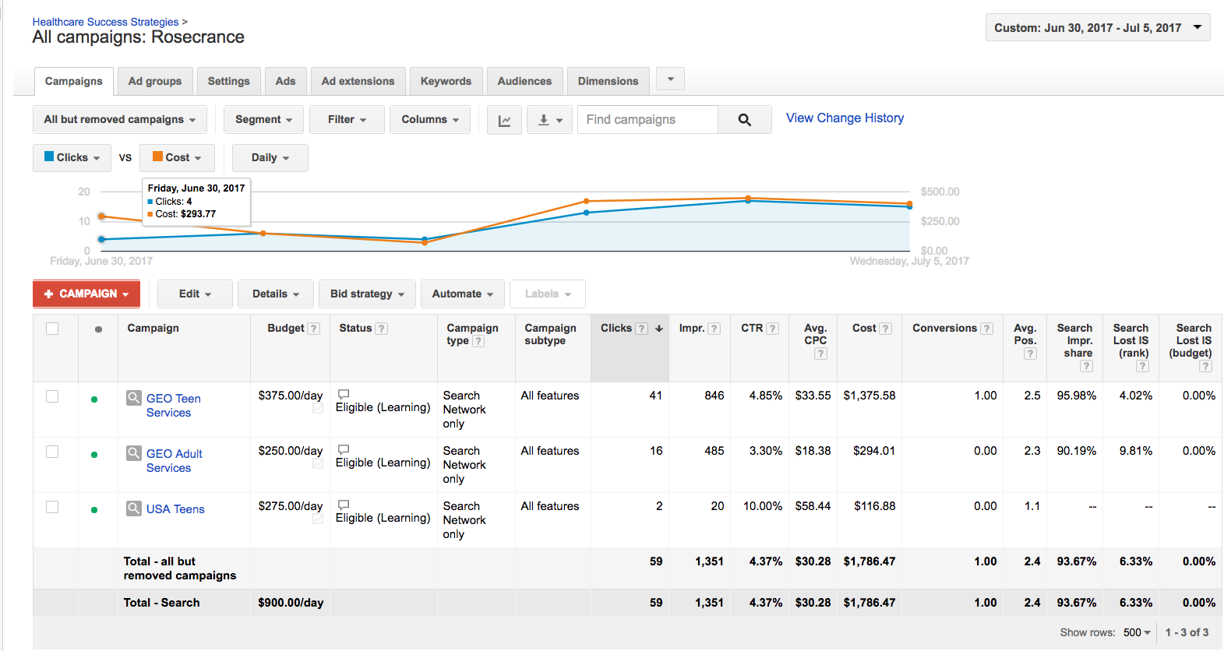The image size is (1224, 651).
Task: Click USA Teens status speech bubble
Action: pyautogui.click(x=344, y=505)
